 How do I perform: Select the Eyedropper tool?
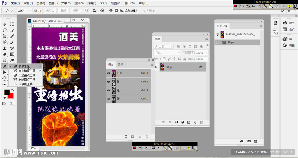[12, 36]
